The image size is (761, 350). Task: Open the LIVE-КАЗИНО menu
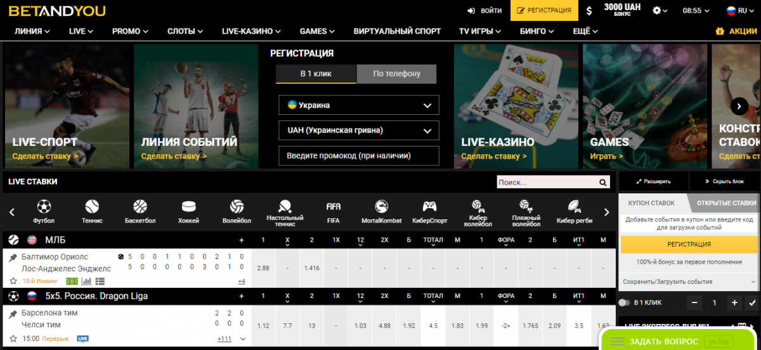pos(252,31)
